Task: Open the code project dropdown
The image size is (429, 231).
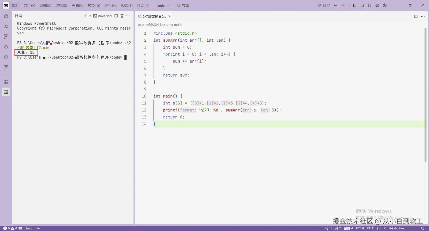Action: tap(163, 5)
